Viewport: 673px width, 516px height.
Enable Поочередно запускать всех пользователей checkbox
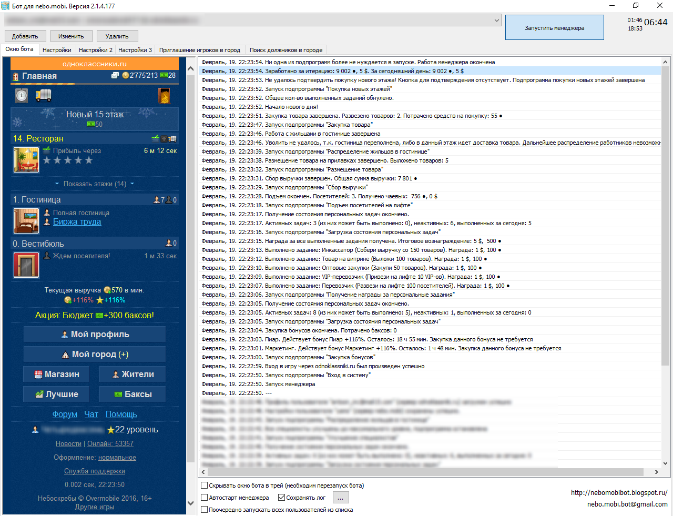pyautogui.click(x=205, y=510)
